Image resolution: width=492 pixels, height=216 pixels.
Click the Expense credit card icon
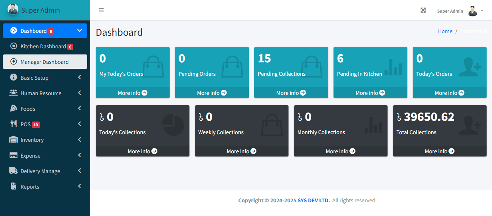(14, 155)
